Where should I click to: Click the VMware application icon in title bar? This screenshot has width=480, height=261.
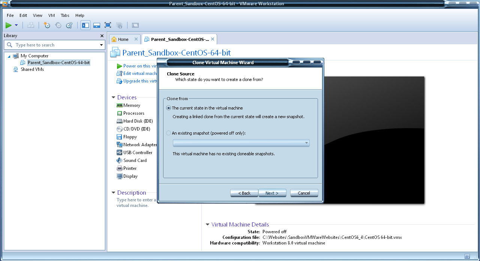click(5, 4)
